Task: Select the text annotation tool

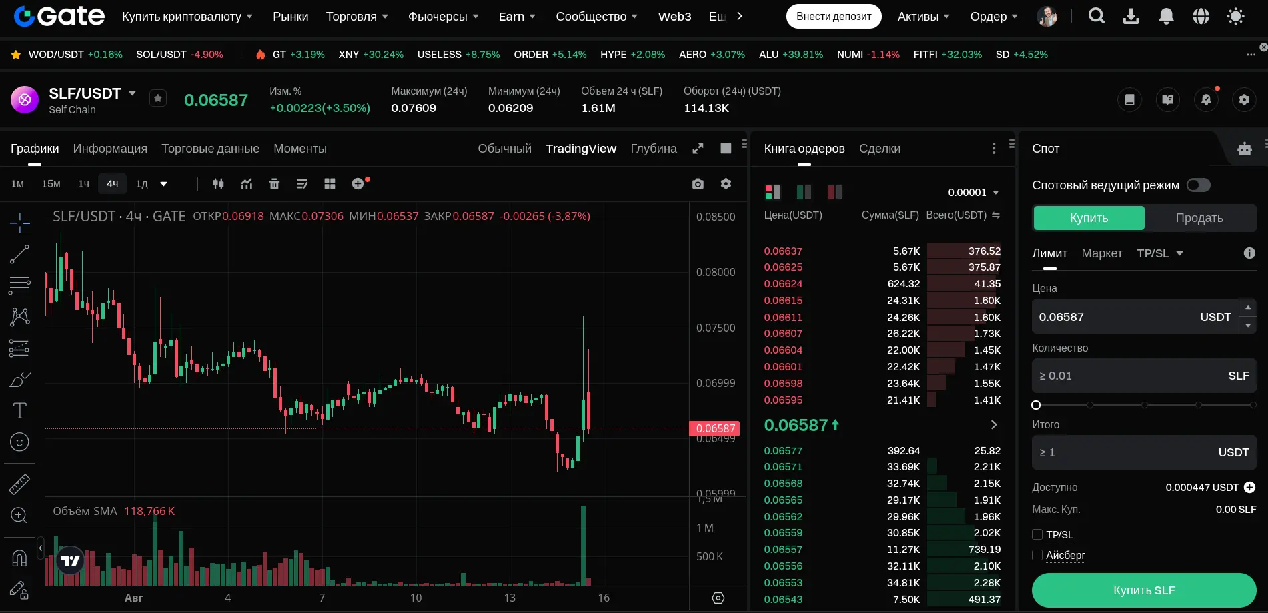Action: point(20,410)
